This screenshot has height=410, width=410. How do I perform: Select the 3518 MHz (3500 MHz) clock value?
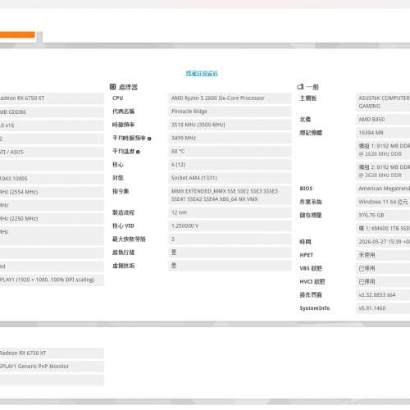[x=230, y=125]
